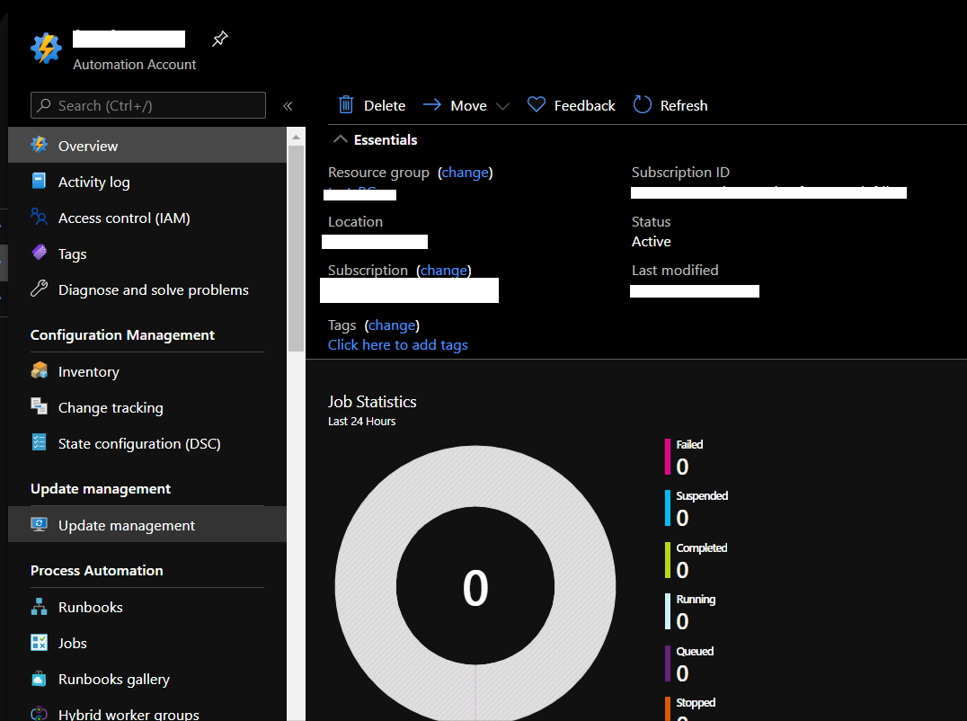Click the Feedback heart icon
The height and width of the screenshot is (721, 967).
tap(536, 104)
